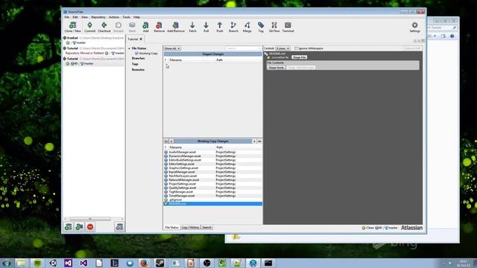Click double-arrow icon in Working Copy Changes header
This screenshot has width=477, height=268.
click(259, 141)
